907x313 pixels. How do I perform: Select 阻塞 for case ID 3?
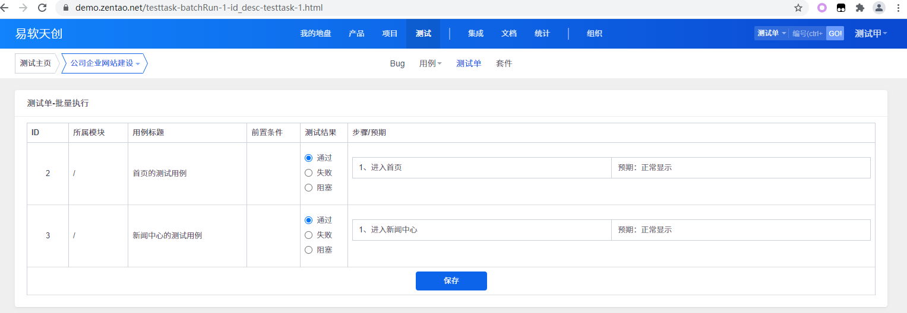tap(308, 250)
